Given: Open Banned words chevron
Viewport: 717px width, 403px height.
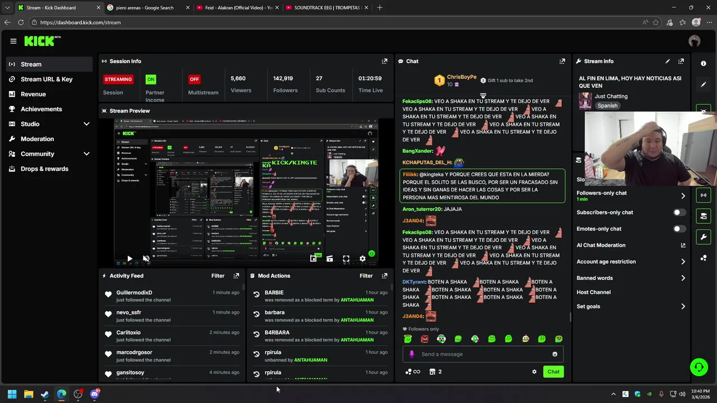Looking at the screenshot, I should [683, 278].
